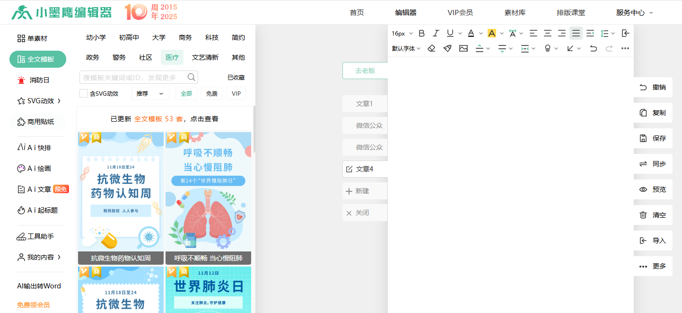This screenshot has height=313, width=682.
Task: Open the 抗微生物药物认知周 template thumbnail
Action: click(121, 198)
